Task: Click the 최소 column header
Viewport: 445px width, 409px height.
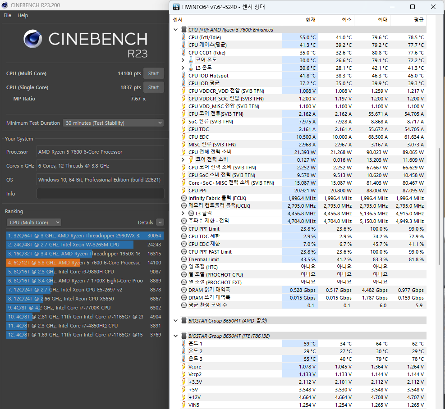Action: coord(336,19)
